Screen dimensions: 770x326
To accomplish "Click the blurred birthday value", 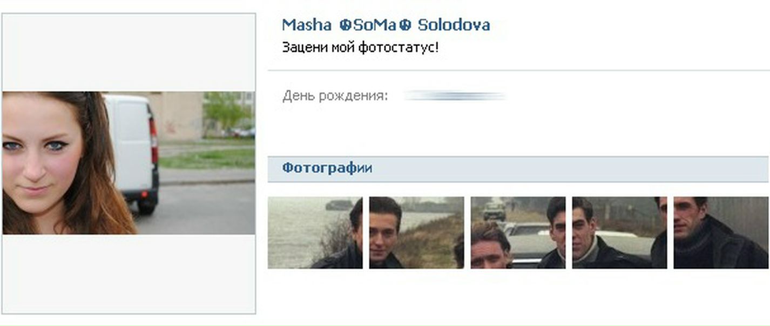I will 455,97.
